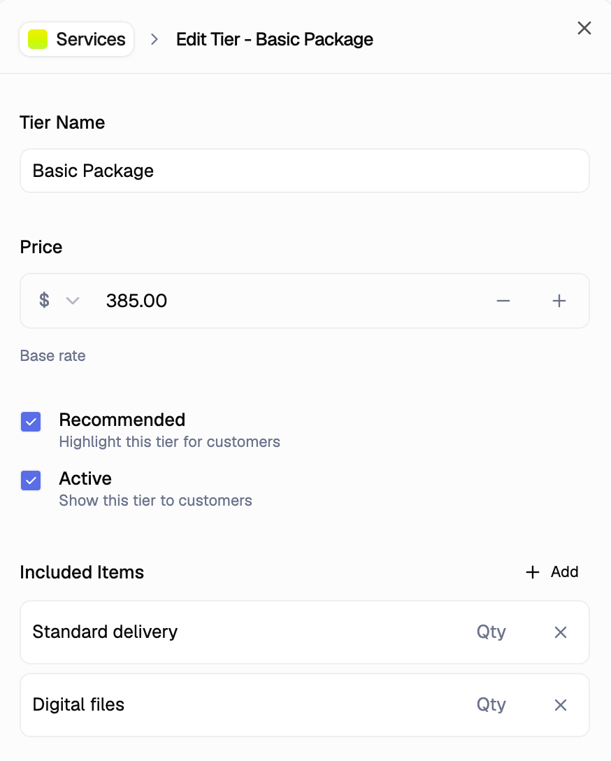Click the yellow-green Services swatch
The height and width of the screenshot is (761, 611).
(38, 39)
